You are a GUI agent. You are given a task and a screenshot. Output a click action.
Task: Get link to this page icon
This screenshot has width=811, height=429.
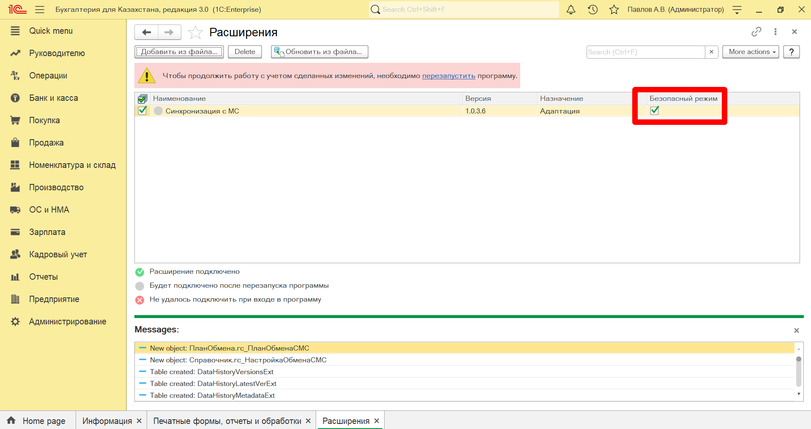(x=756, y=32)
